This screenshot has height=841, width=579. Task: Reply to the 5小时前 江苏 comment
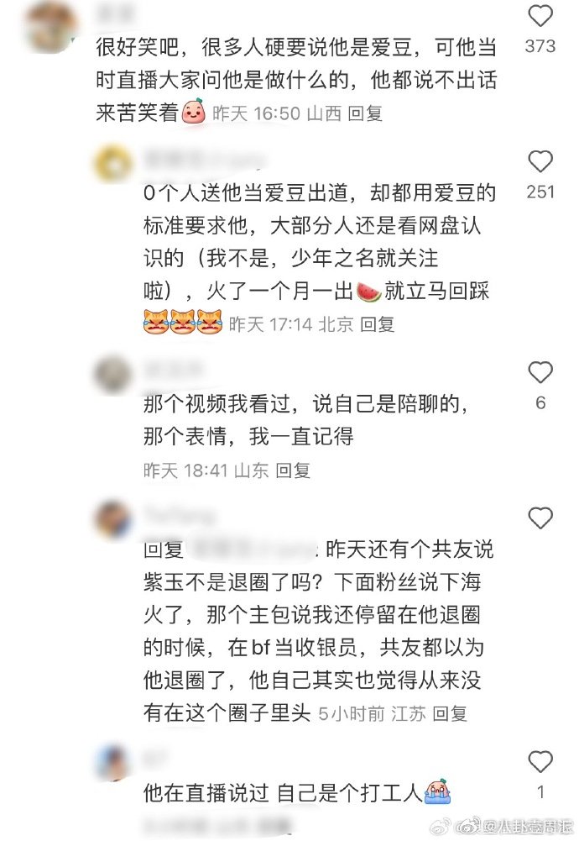[450, 713]
